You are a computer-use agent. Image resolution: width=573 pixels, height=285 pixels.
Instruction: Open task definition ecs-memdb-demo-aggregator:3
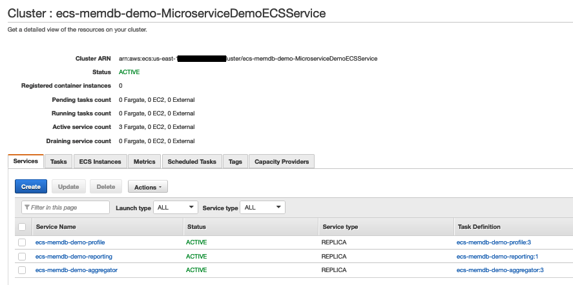coord(500,270)
